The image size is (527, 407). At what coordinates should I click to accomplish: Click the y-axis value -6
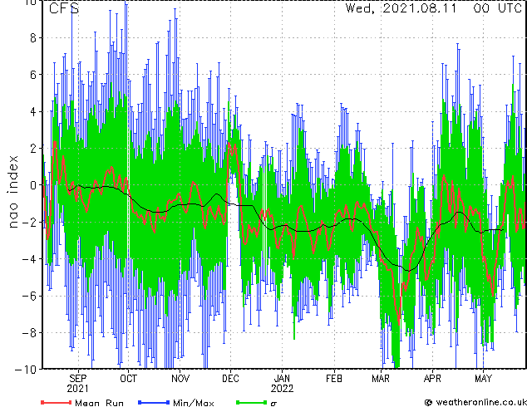click(28, 296)
